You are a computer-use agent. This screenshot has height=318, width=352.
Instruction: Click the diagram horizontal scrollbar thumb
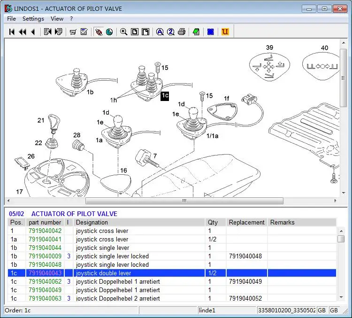[184, 201]
